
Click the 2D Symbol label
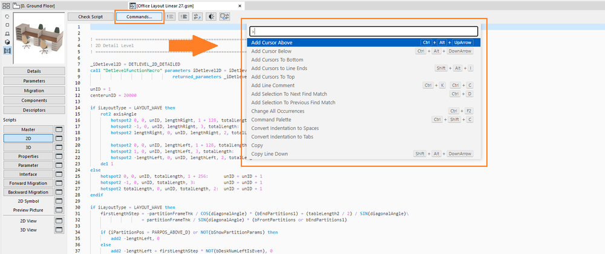click(28, 201)
